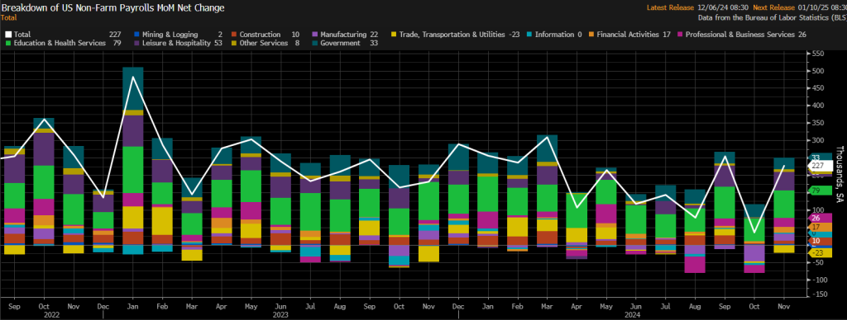Viewport: 847px width, 320px height.
Task: Select the 'Mining & Logging' legend label
Action: click(170, 35)
